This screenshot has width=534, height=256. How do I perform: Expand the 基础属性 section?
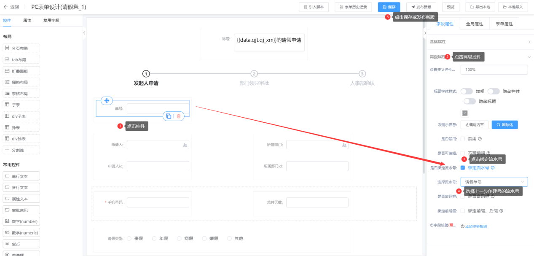(529, 42)
